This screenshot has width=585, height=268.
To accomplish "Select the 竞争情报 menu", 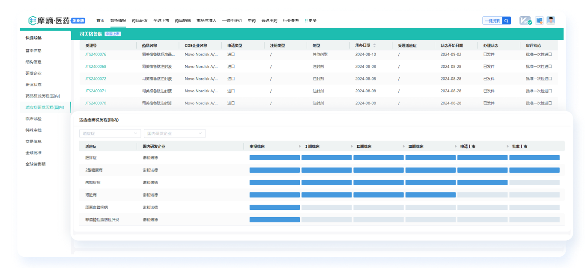I will pyautogui.click(x=118, y=21).
